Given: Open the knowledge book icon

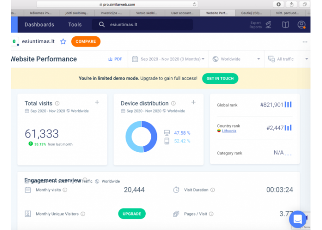Looking at the screenshot, I should click(x=286, y=25).
